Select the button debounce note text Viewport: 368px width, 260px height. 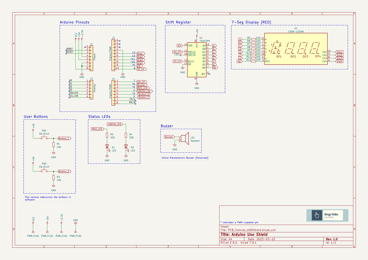pos(49,198)
